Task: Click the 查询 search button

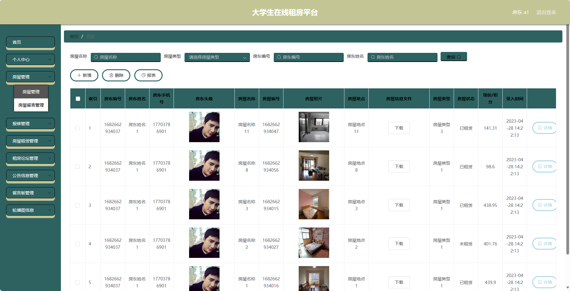Action: [x=454, y=57]
